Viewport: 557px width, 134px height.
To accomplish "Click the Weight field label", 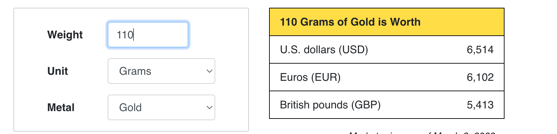I will pos(65,35).
